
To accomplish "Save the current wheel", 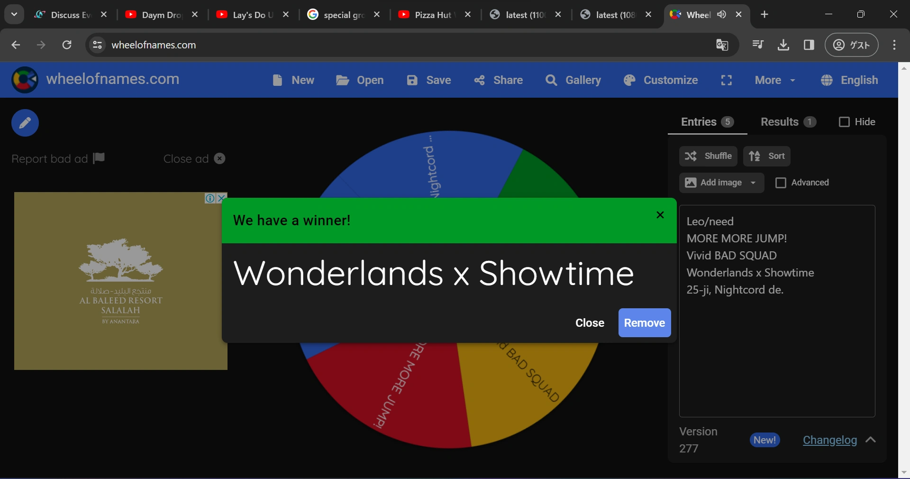I will (x=428, y=80).
